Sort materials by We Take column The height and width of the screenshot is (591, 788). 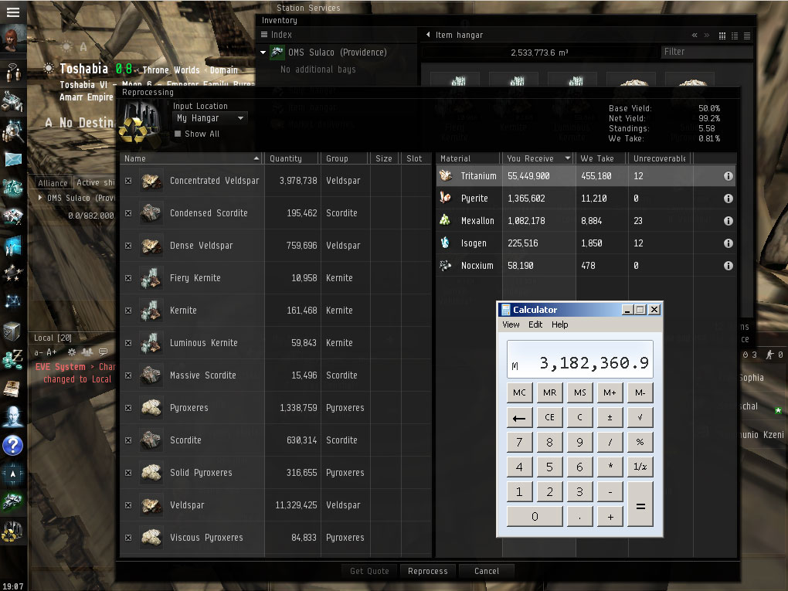coord(601,158)
